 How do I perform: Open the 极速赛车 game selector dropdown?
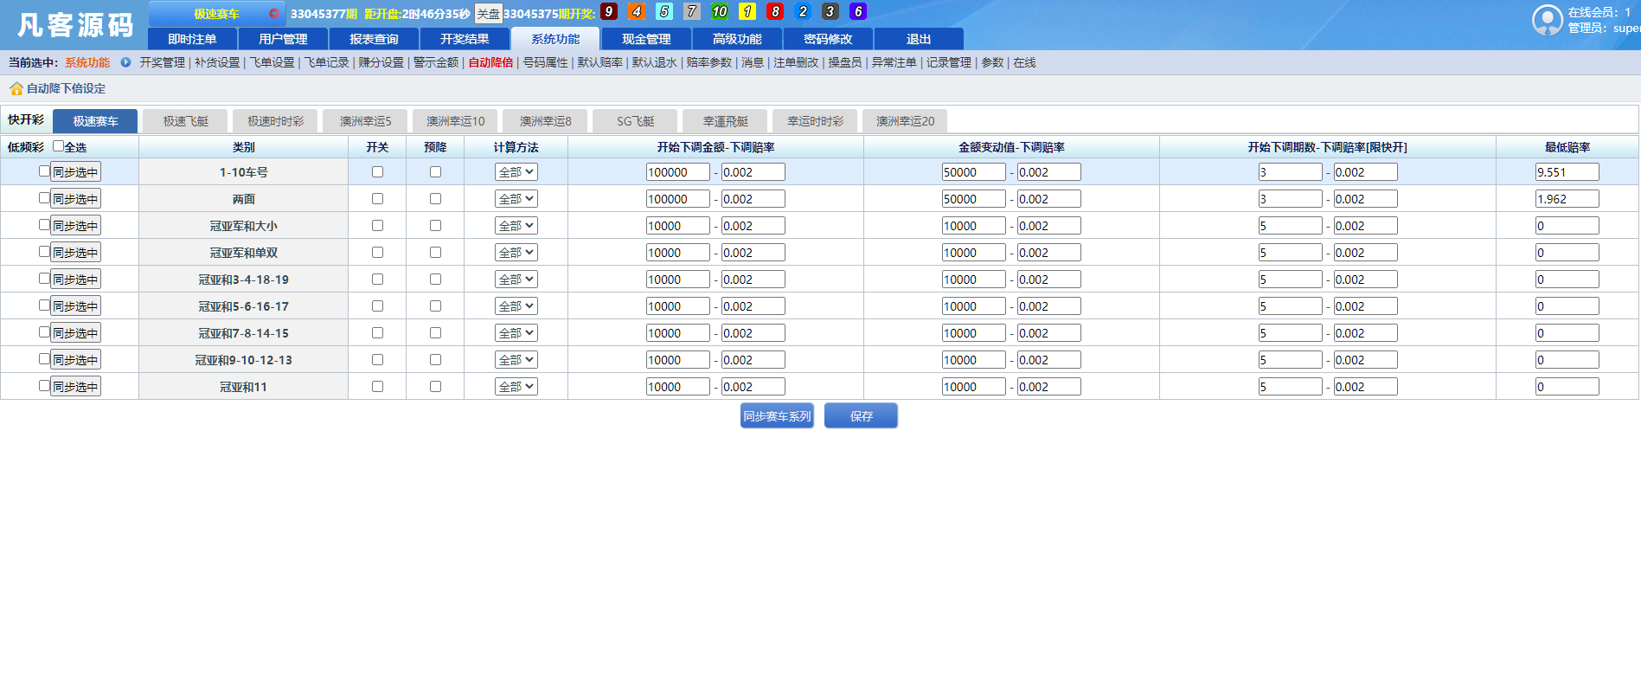coord(217,14)
